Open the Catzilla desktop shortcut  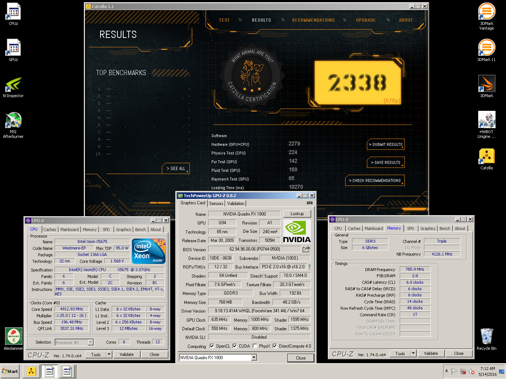point(486,158)
